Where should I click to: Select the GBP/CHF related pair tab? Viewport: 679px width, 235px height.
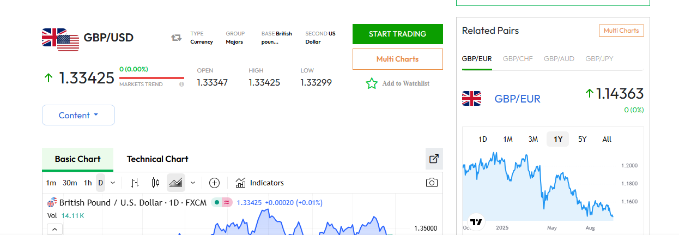(x=518, y=59)
